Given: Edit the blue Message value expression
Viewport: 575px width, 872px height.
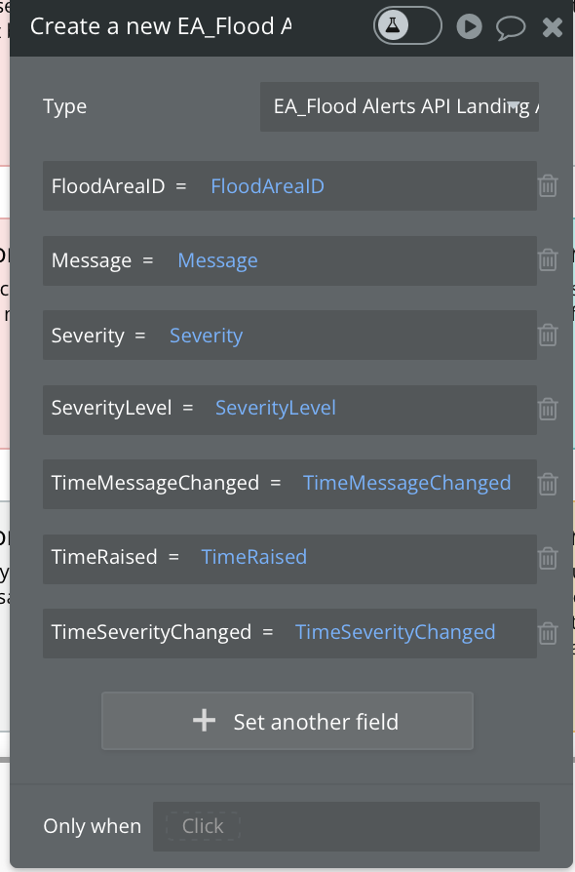Looking at the screenshot, I should point(217,260).
